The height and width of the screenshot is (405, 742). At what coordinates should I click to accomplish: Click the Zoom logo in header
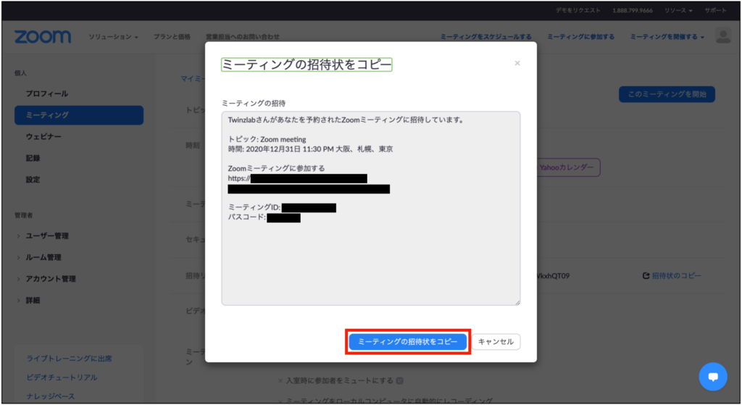[x=43, y=37]
